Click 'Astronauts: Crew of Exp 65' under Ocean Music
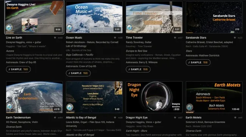The width and height of the screenshot is (246, 137). (x=81, y=66)
